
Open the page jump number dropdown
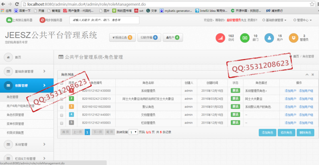coord(133,132)
